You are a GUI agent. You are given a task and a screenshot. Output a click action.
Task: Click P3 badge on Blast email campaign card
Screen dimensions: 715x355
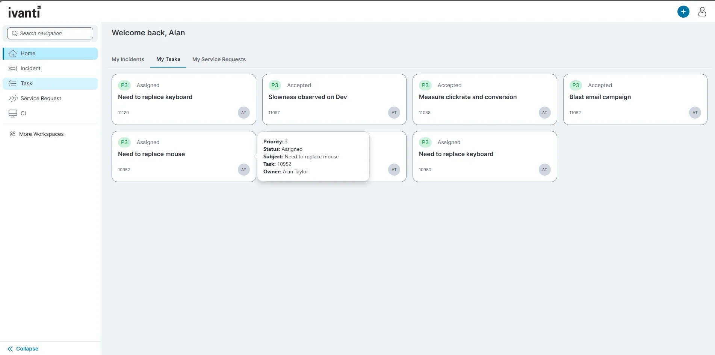[x=576, y=85]
